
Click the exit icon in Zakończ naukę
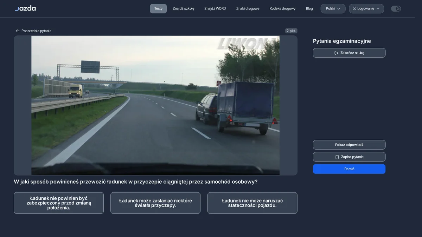tap(336, 53)
